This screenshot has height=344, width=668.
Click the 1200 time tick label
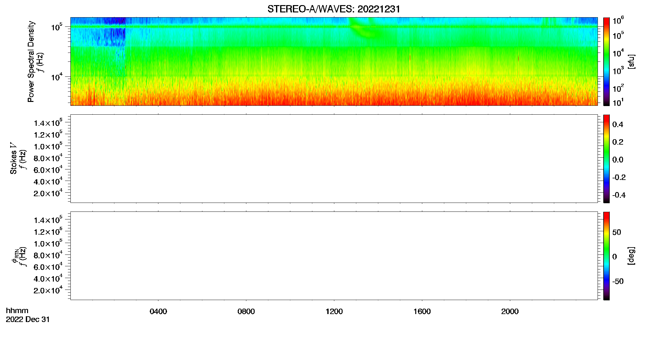tap(334, 312)
